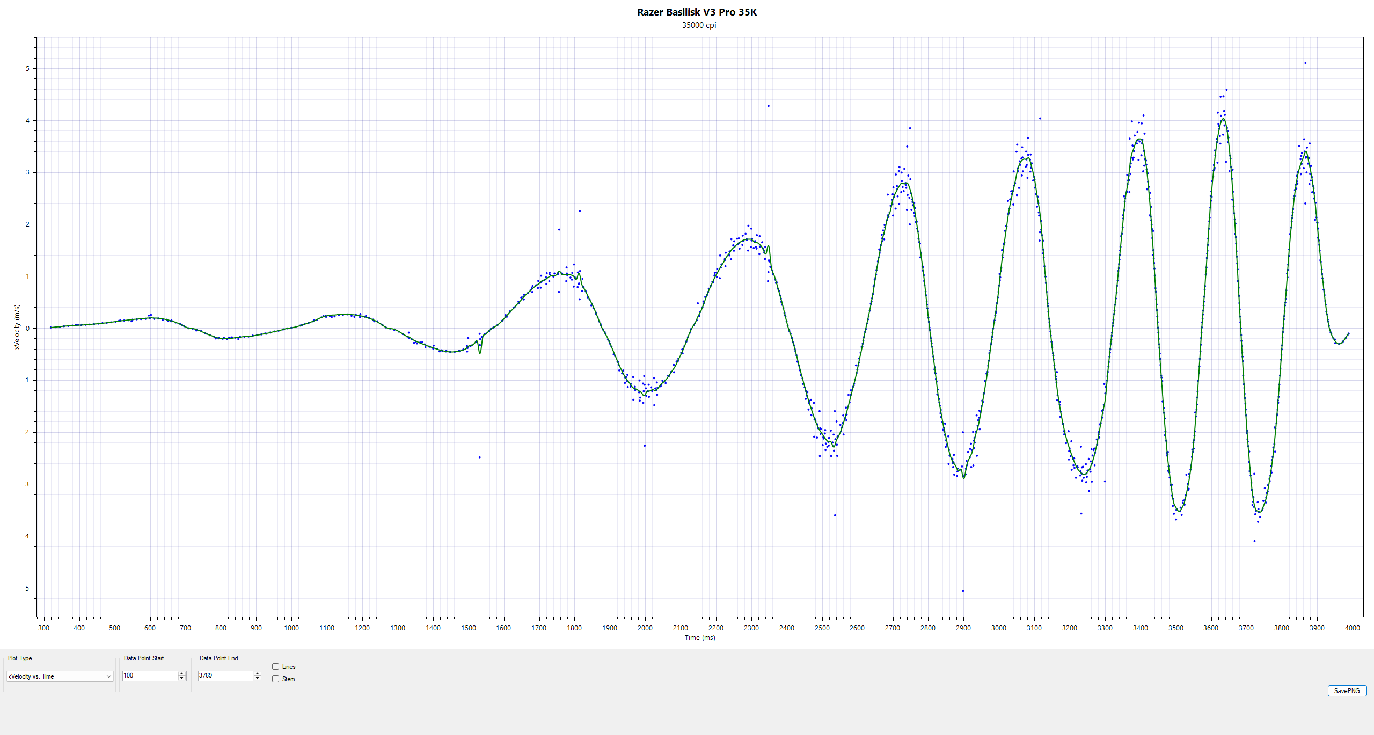Click the outlier point above 5 m/s
This screenshot has width=1374, height=735.
(1305, 63)
